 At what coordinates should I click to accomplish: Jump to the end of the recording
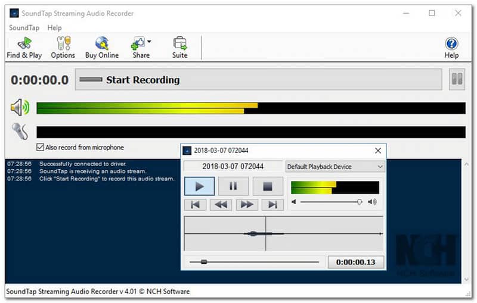[272, 205]
